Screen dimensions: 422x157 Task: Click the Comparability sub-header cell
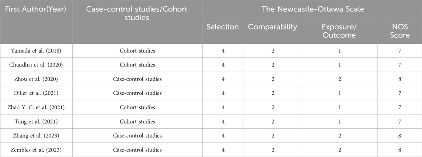(x=272, y=27)
